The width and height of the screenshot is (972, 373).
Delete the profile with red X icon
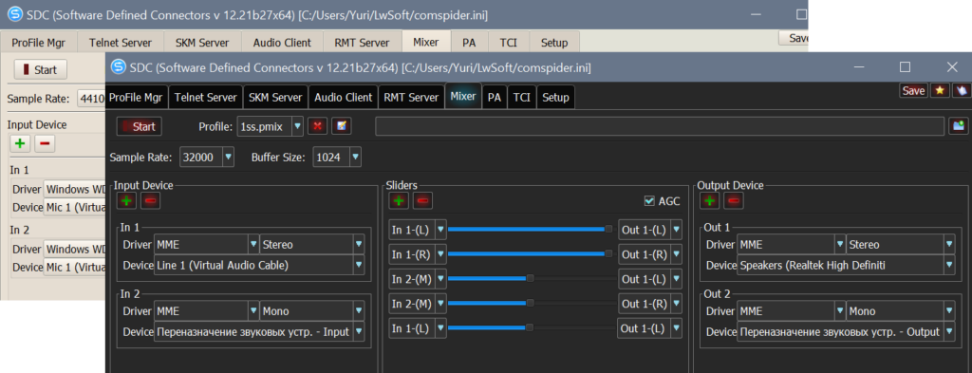[x=317, y=126]
